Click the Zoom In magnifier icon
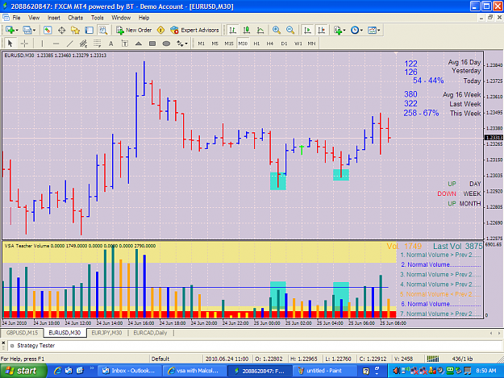Image resolution: width=504 pixels, height=378 pixels. coord(276,30)
